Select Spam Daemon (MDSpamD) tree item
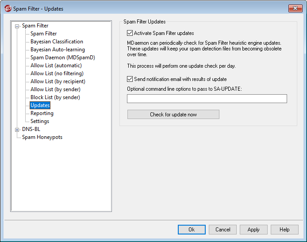 click(62, 58)
